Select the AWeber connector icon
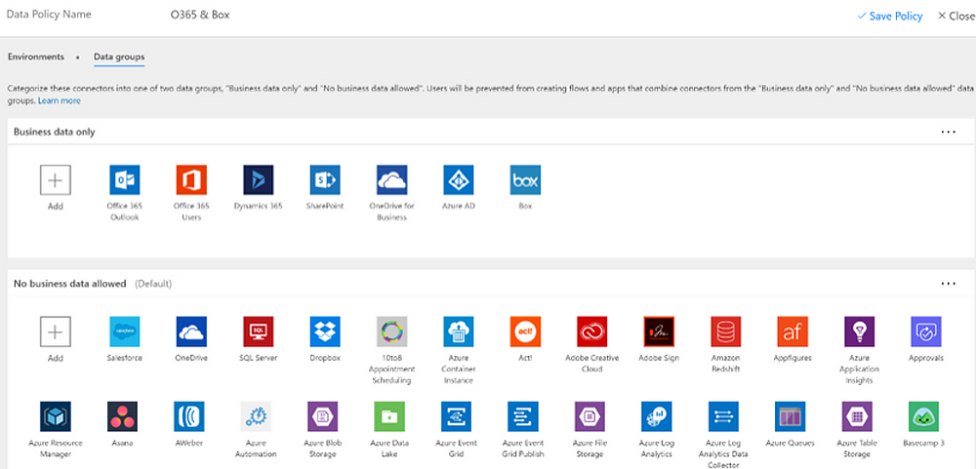The image size is (976, 469). click(189, 416)
